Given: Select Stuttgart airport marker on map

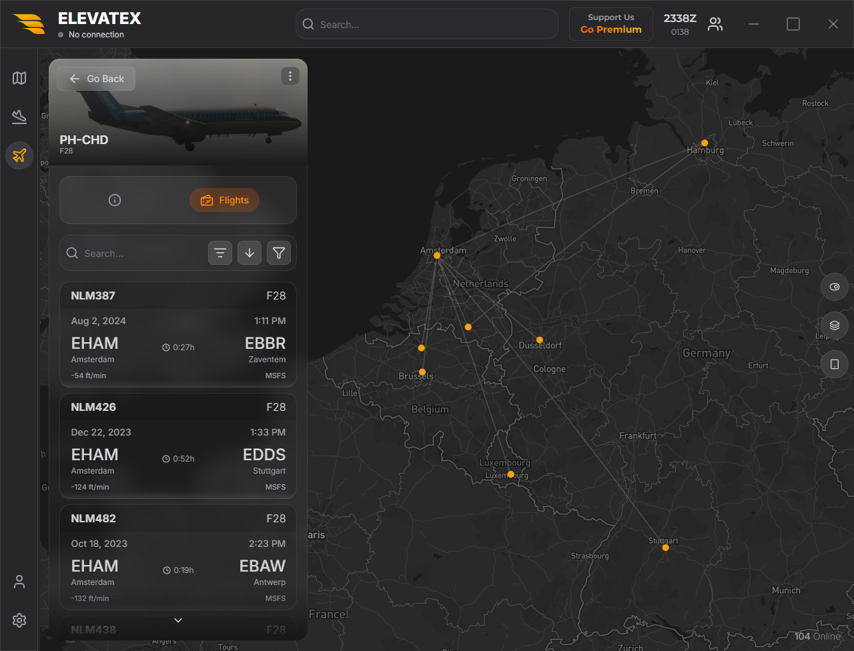Looking at the screenshot, I should (665, 548).
